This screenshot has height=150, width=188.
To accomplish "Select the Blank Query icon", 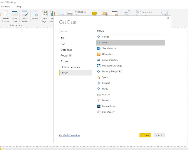I will pyautogui.click(x=99, y=112).
